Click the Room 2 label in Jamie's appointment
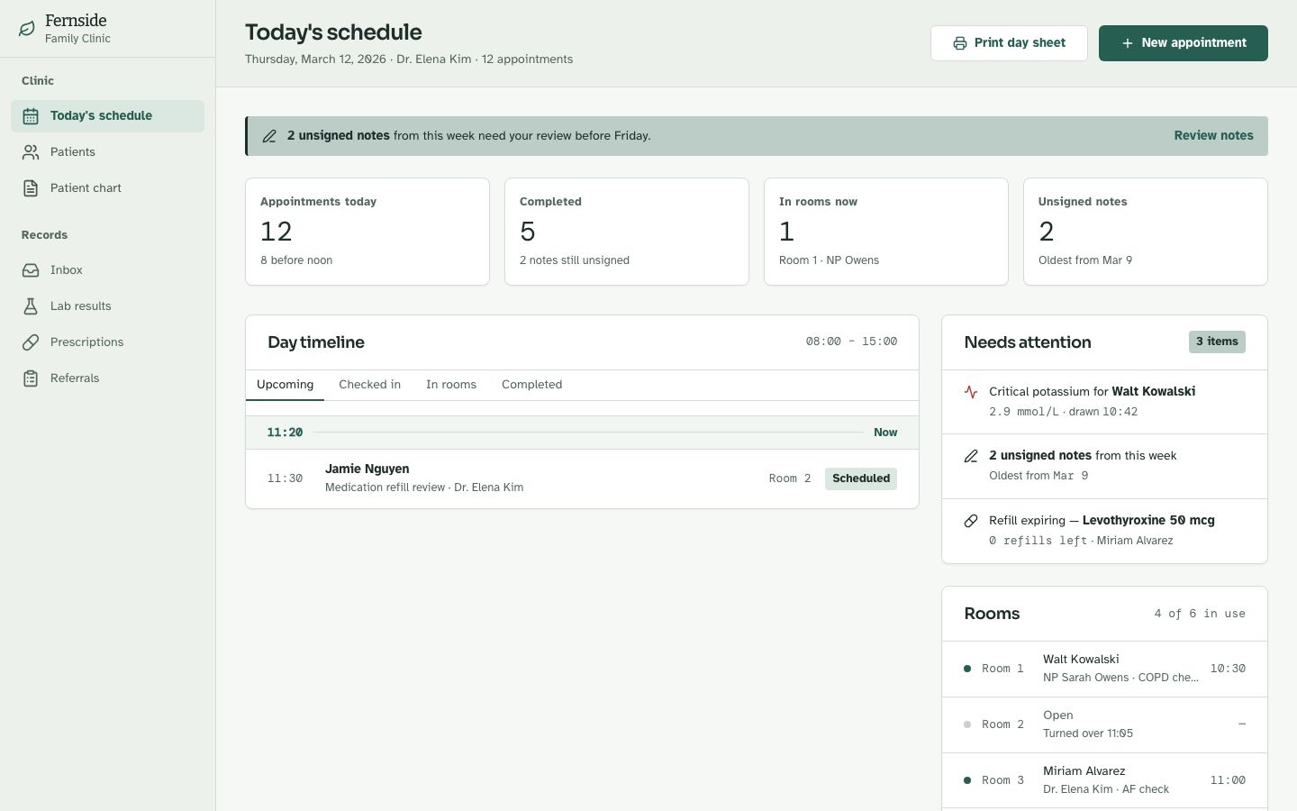 [790, 478]
